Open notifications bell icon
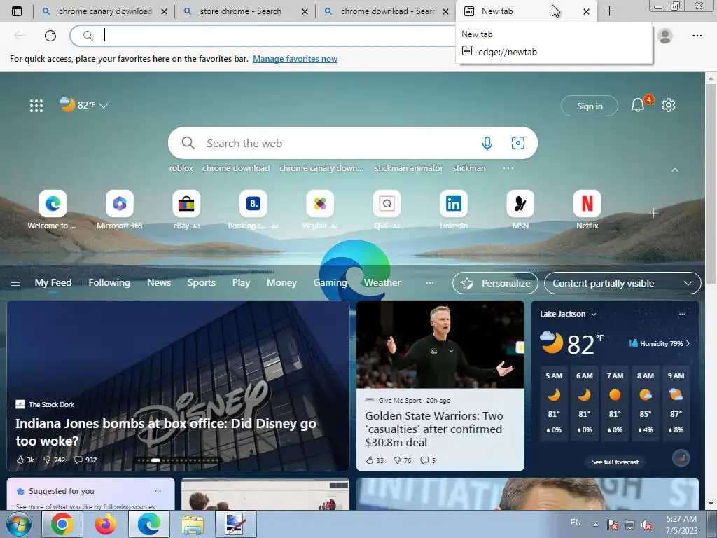 coord(637,106)
